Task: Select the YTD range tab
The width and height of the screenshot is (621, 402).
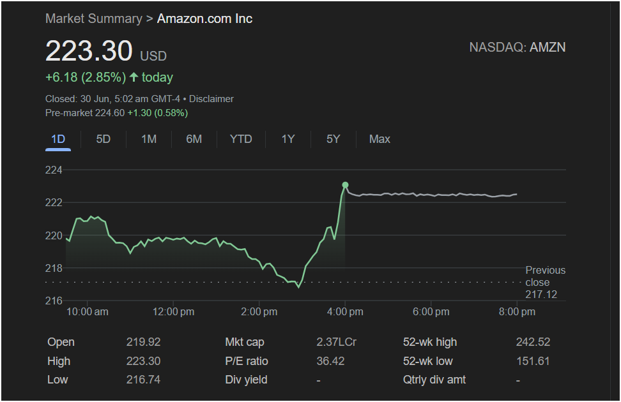Action: [241, 139]
